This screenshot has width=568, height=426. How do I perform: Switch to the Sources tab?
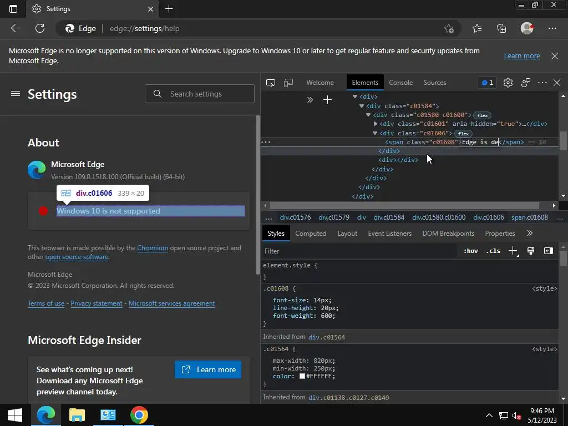pyautogui.click(x=434, y=83)
